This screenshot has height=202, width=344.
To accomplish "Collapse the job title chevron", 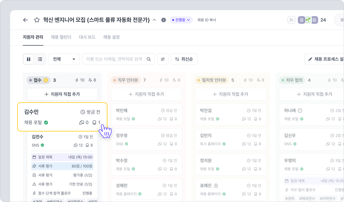I will coord(154,20).
